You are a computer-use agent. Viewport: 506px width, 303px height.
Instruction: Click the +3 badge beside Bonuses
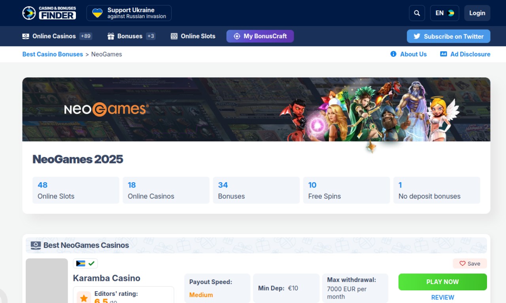tap(151, 36)
